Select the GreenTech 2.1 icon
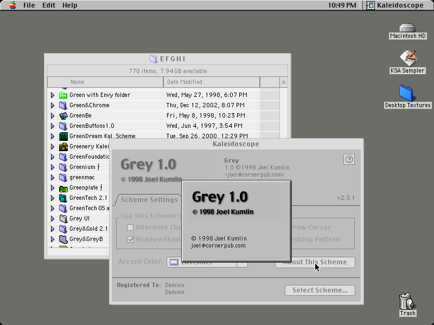The width and height of the screenshot is (434, 325). [63, 198]
